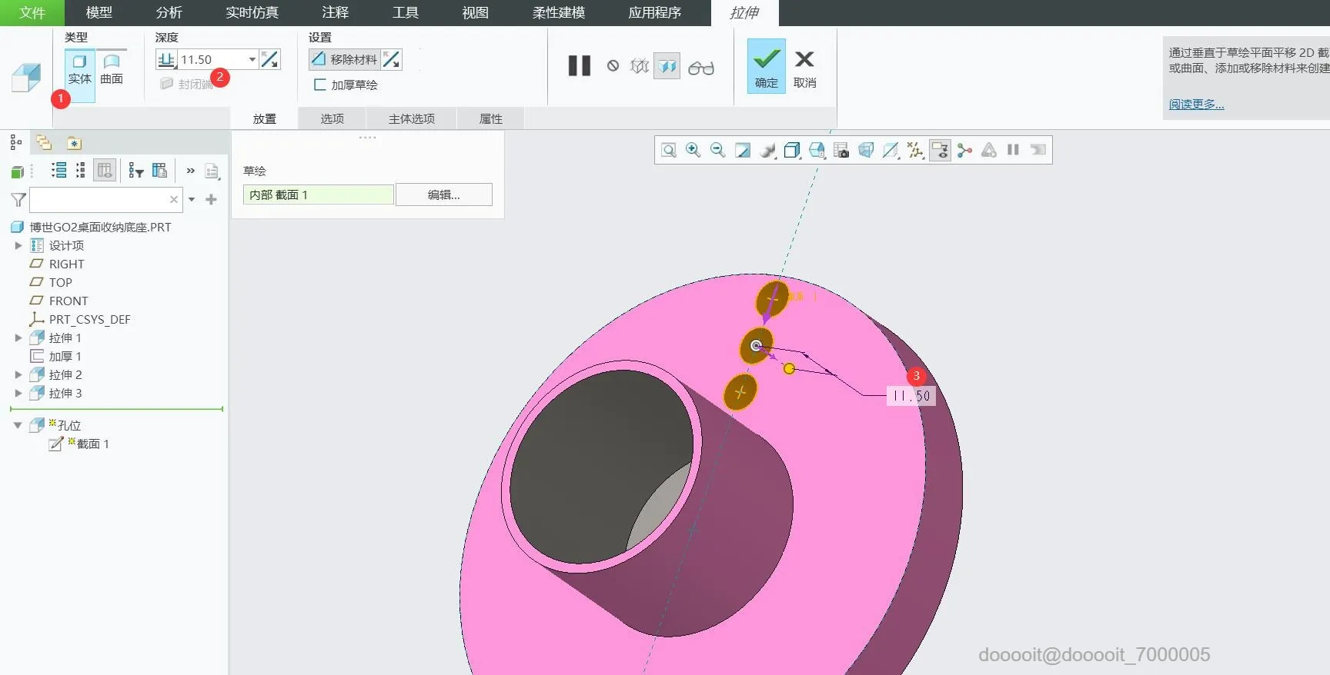Click the Repaint screen icon
This screenshot has width=1330, height=675.
pos(742,151)
